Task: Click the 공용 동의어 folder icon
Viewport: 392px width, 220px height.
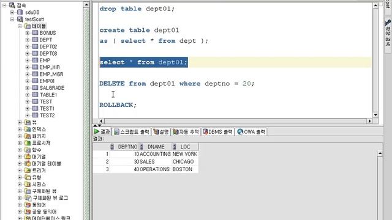Action: [28, 212]
